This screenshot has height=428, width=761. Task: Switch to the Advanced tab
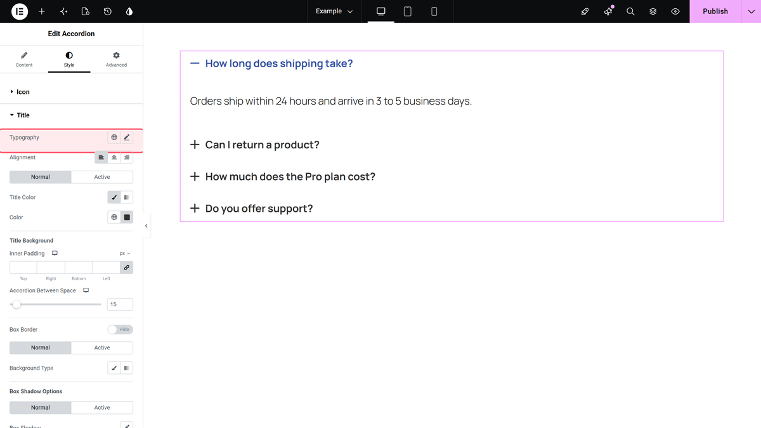(x=116, y=60)
